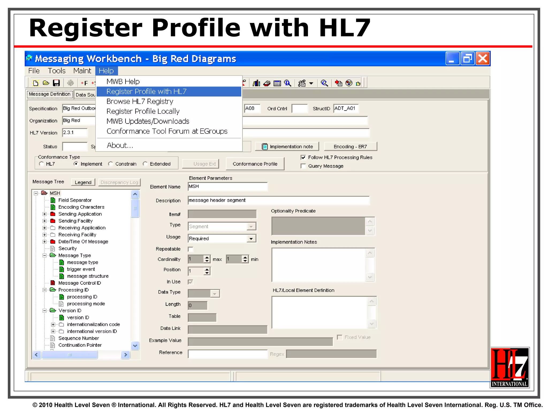Click the +F toolbar icon
The image size is (548, 411).
click(84, 83)
